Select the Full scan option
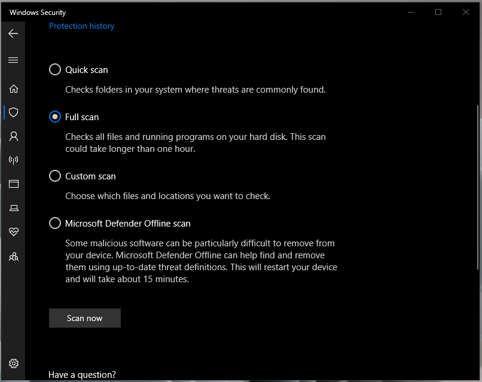This screenshot has height=382, width=482. pyautogui.click(x=55, y=117)
